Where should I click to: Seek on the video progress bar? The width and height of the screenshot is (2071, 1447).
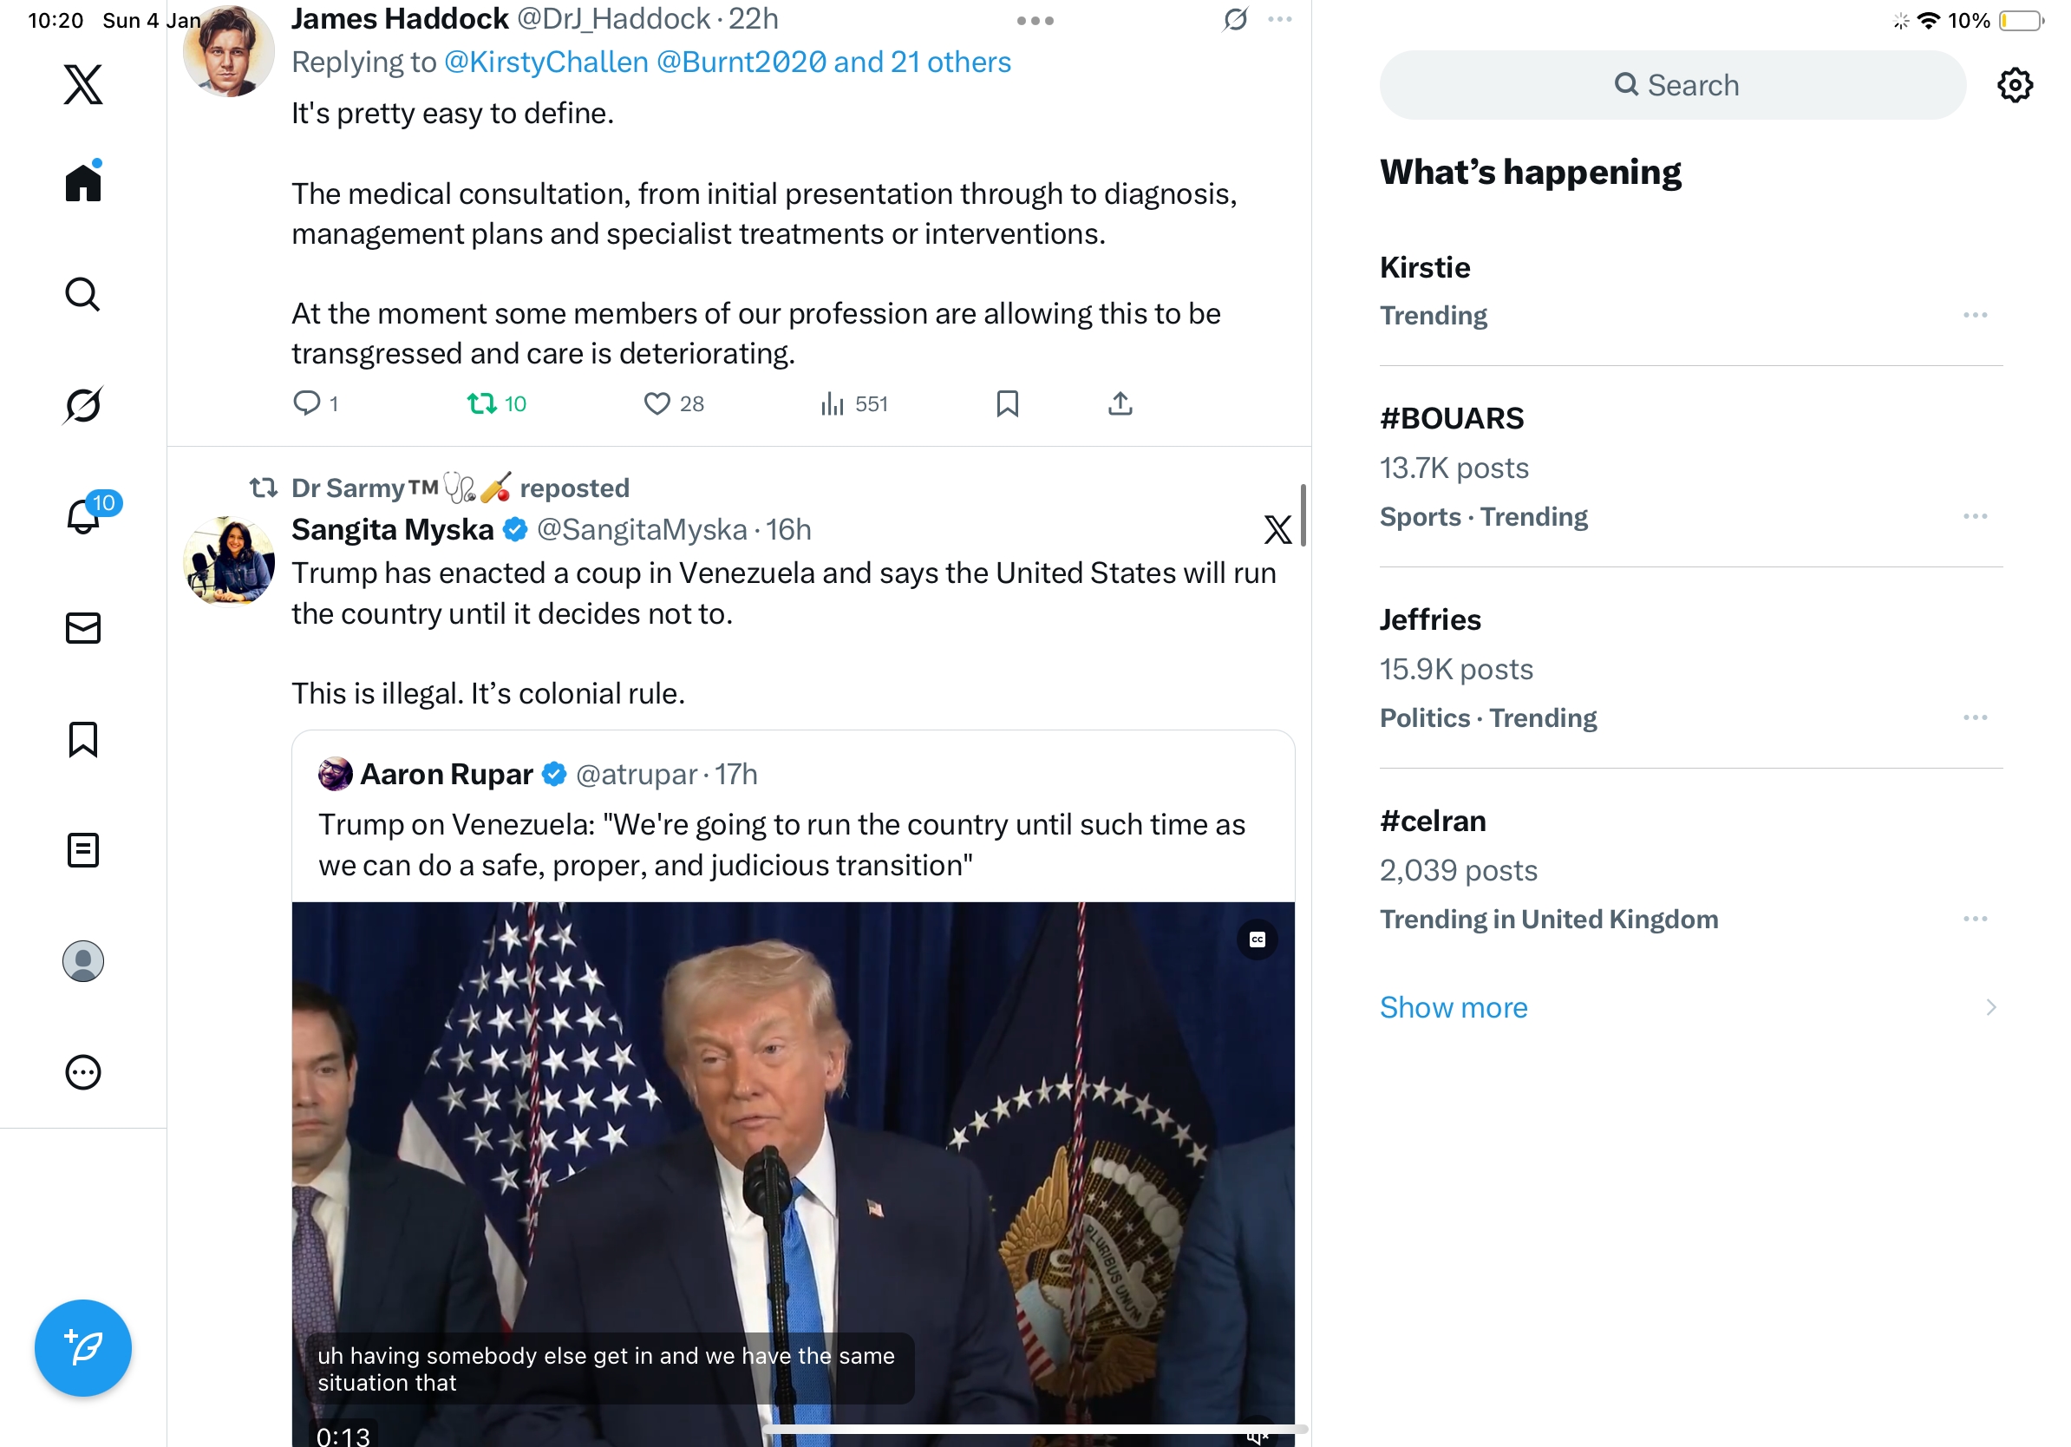tap(1035, 1429)
